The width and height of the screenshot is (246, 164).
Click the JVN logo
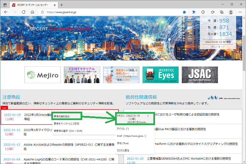tap(224, 98)
